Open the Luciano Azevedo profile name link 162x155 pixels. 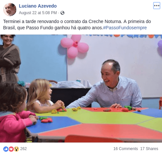38,6
